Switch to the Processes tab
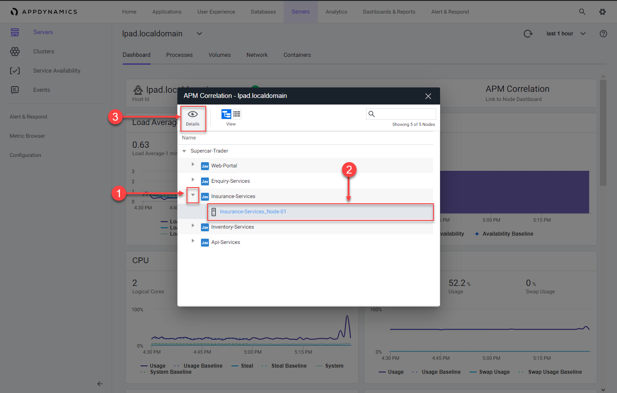This screenshot has width=617, height=393. (180, 55)
